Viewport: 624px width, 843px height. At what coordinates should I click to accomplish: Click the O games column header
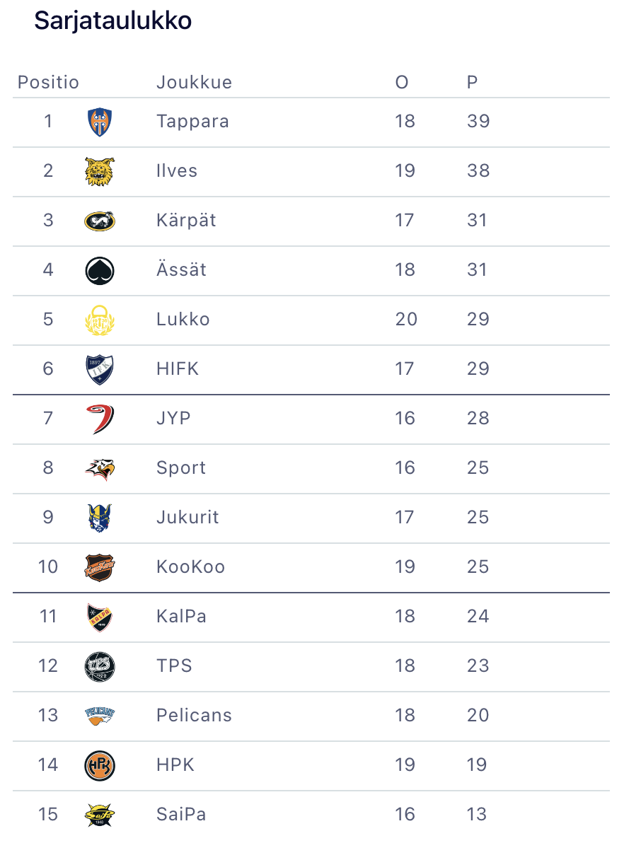point(402,83)
